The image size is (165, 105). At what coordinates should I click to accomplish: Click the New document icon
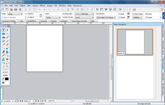(3, 10)
